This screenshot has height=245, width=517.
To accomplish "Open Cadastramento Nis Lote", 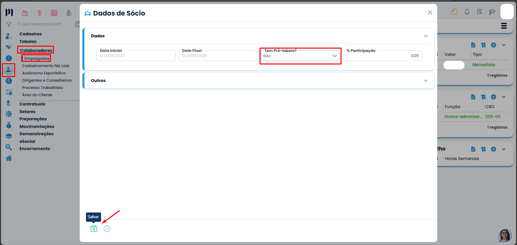I will (46, 66).
